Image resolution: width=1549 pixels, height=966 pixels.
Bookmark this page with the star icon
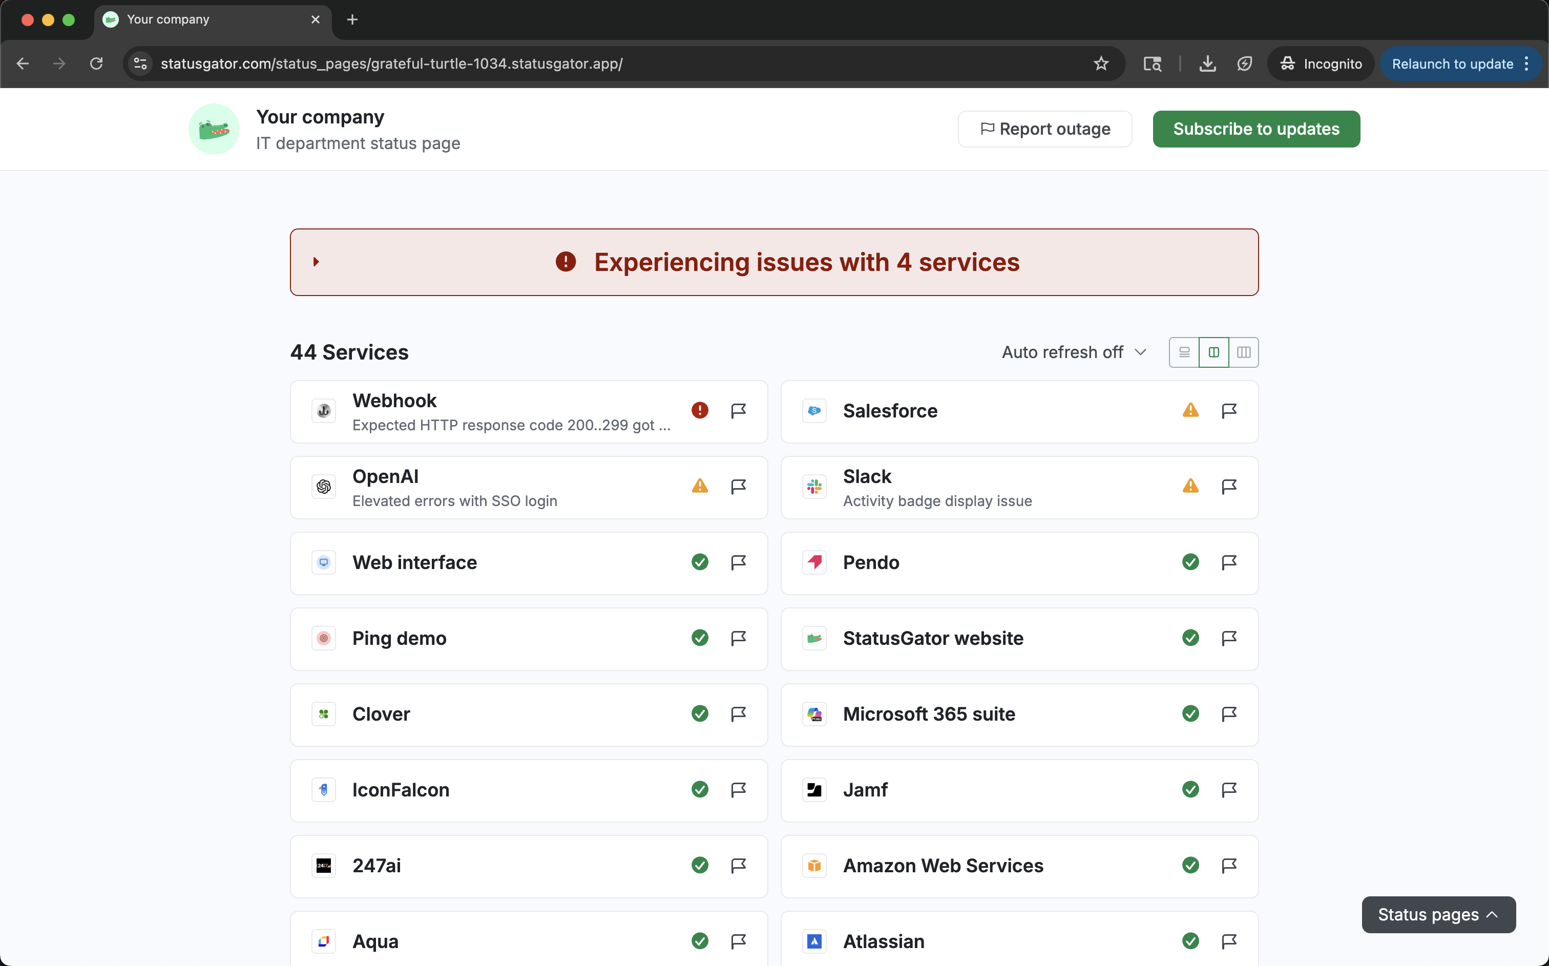[x=1101, y=64]
